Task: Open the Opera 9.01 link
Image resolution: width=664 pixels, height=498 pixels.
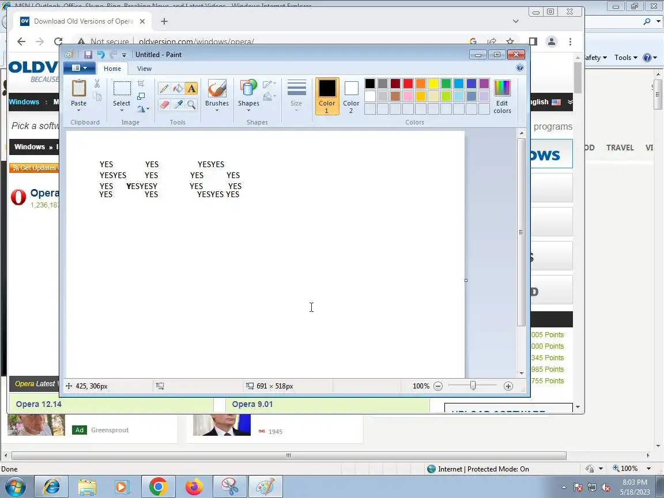Action: 252,405
